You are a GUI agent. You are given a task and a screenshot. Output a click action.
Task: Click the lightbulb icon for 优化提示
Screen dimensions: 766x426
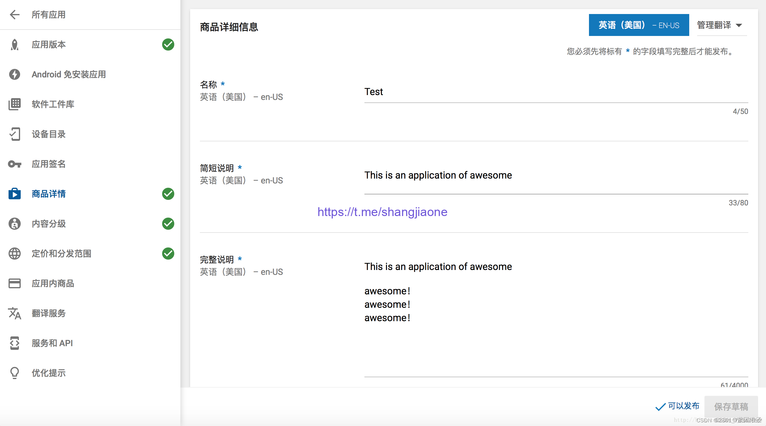pyautogui.click(x=14, y=373)
